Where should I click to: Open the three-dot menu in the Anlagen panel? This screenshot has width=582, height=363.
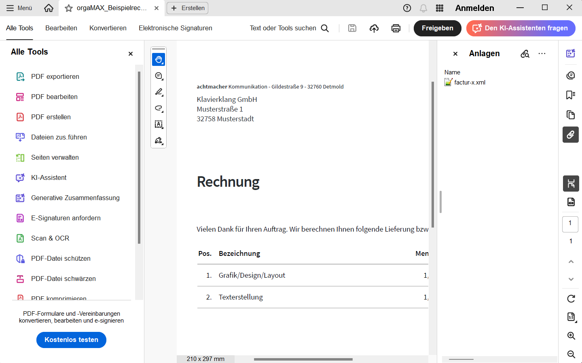click(x=542, y=53)
